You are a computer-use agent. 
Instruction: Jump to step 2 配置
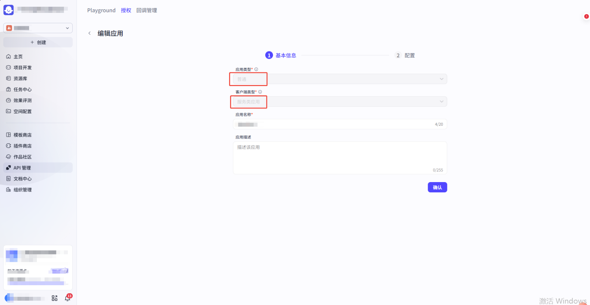click(x=405, y=56)
